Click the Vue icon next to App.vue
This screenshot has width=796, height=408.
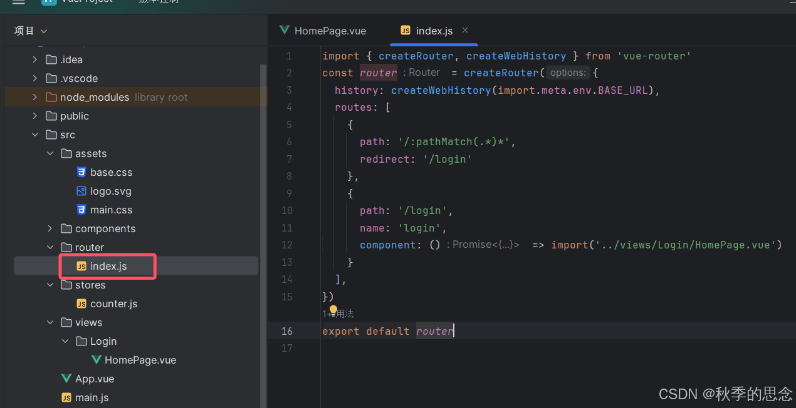point(66,379)
